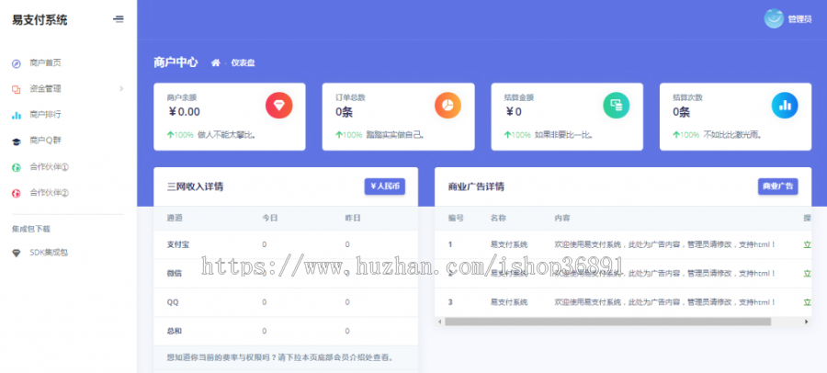Click the SDK集成包 diamond icon
The image size is (827, 373).
pyautogui.click(x=17, y=252)
